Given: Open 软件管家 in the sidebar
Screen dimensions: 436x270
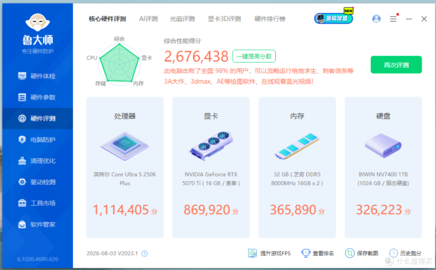Looking at the screenshot, I should 38,224.
